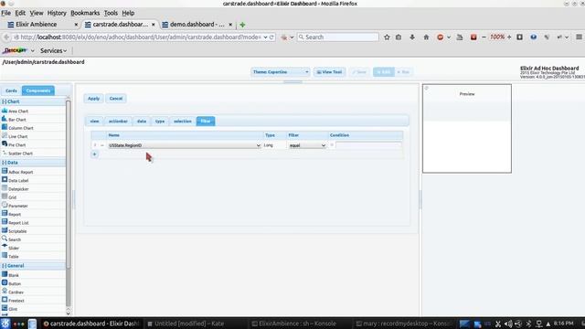Toggle checkbox beside Condition field
This screenshot has width=585, height=329.
(332, 145)
